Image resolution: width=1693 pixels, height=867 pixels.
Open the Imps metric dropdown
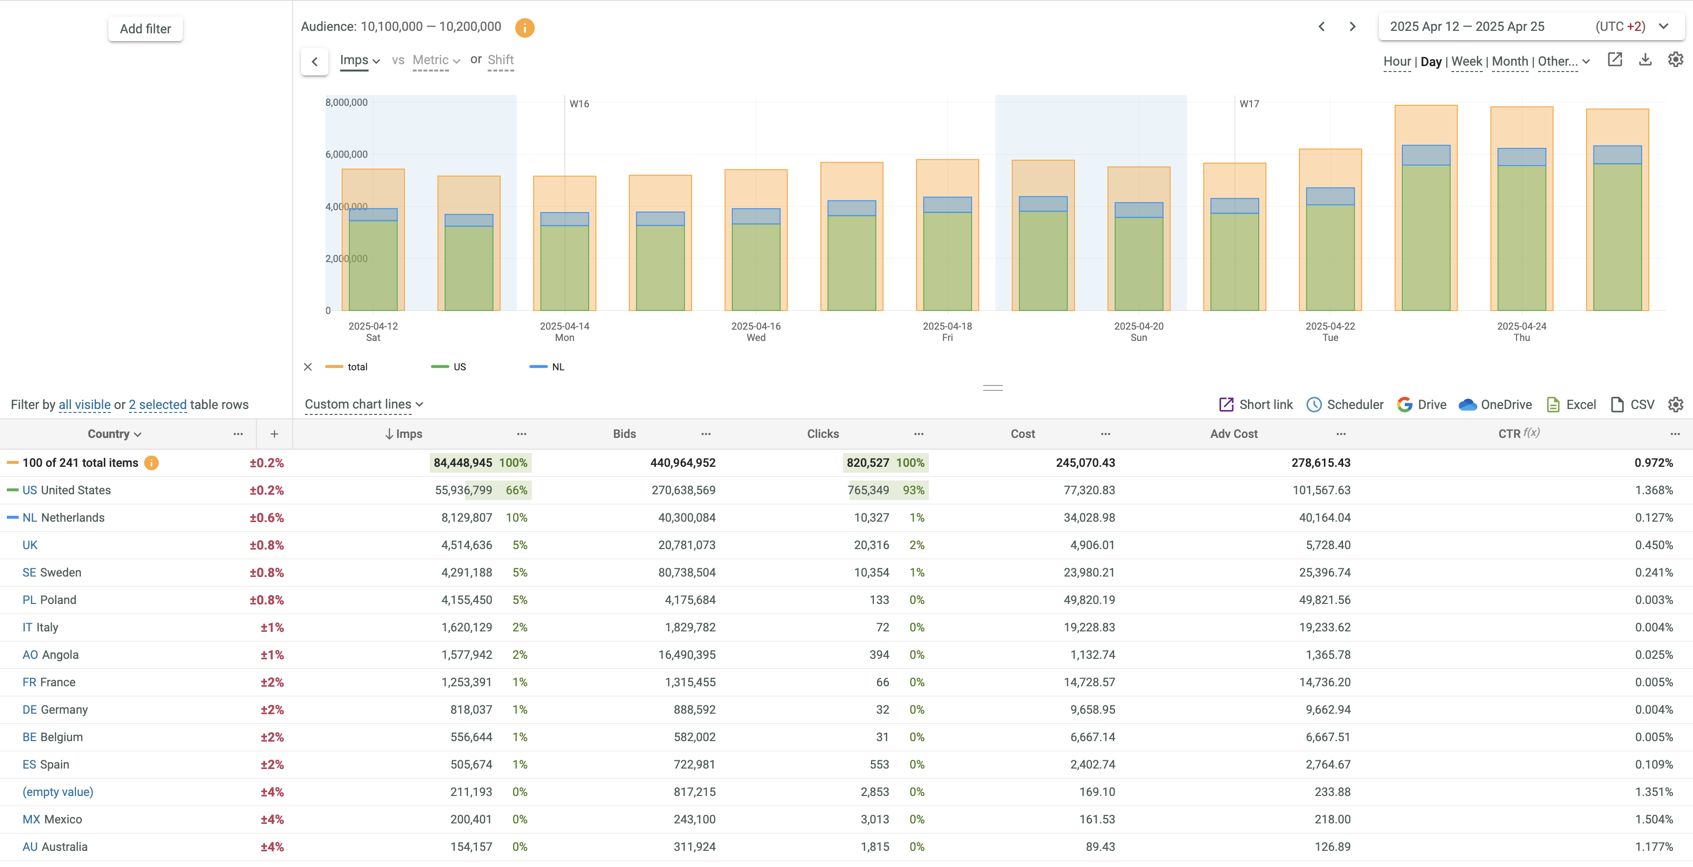tap(359, 60)
